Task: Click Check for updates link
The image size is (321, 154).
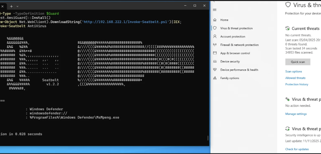Action: 297,149
